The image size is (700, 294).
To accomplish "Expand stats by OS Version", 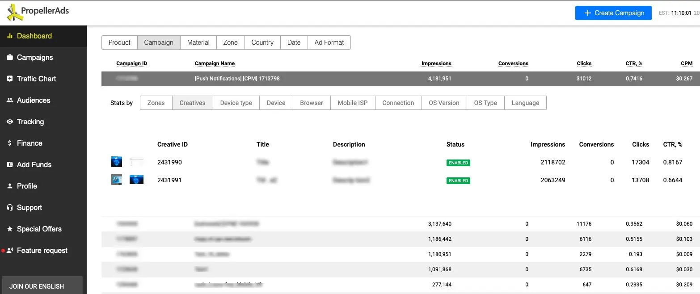I will coord(443,102).
